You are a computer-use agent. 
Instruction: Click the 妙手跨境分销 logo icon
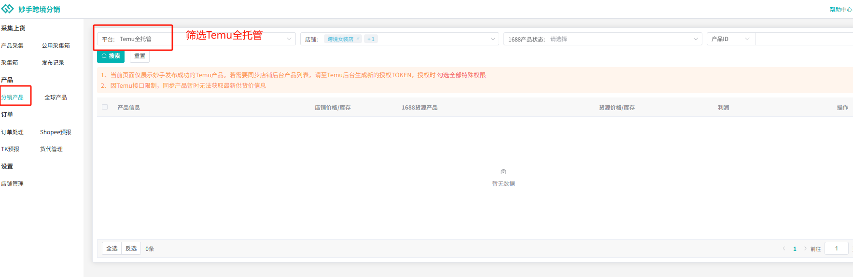click(x=7, y=9)
